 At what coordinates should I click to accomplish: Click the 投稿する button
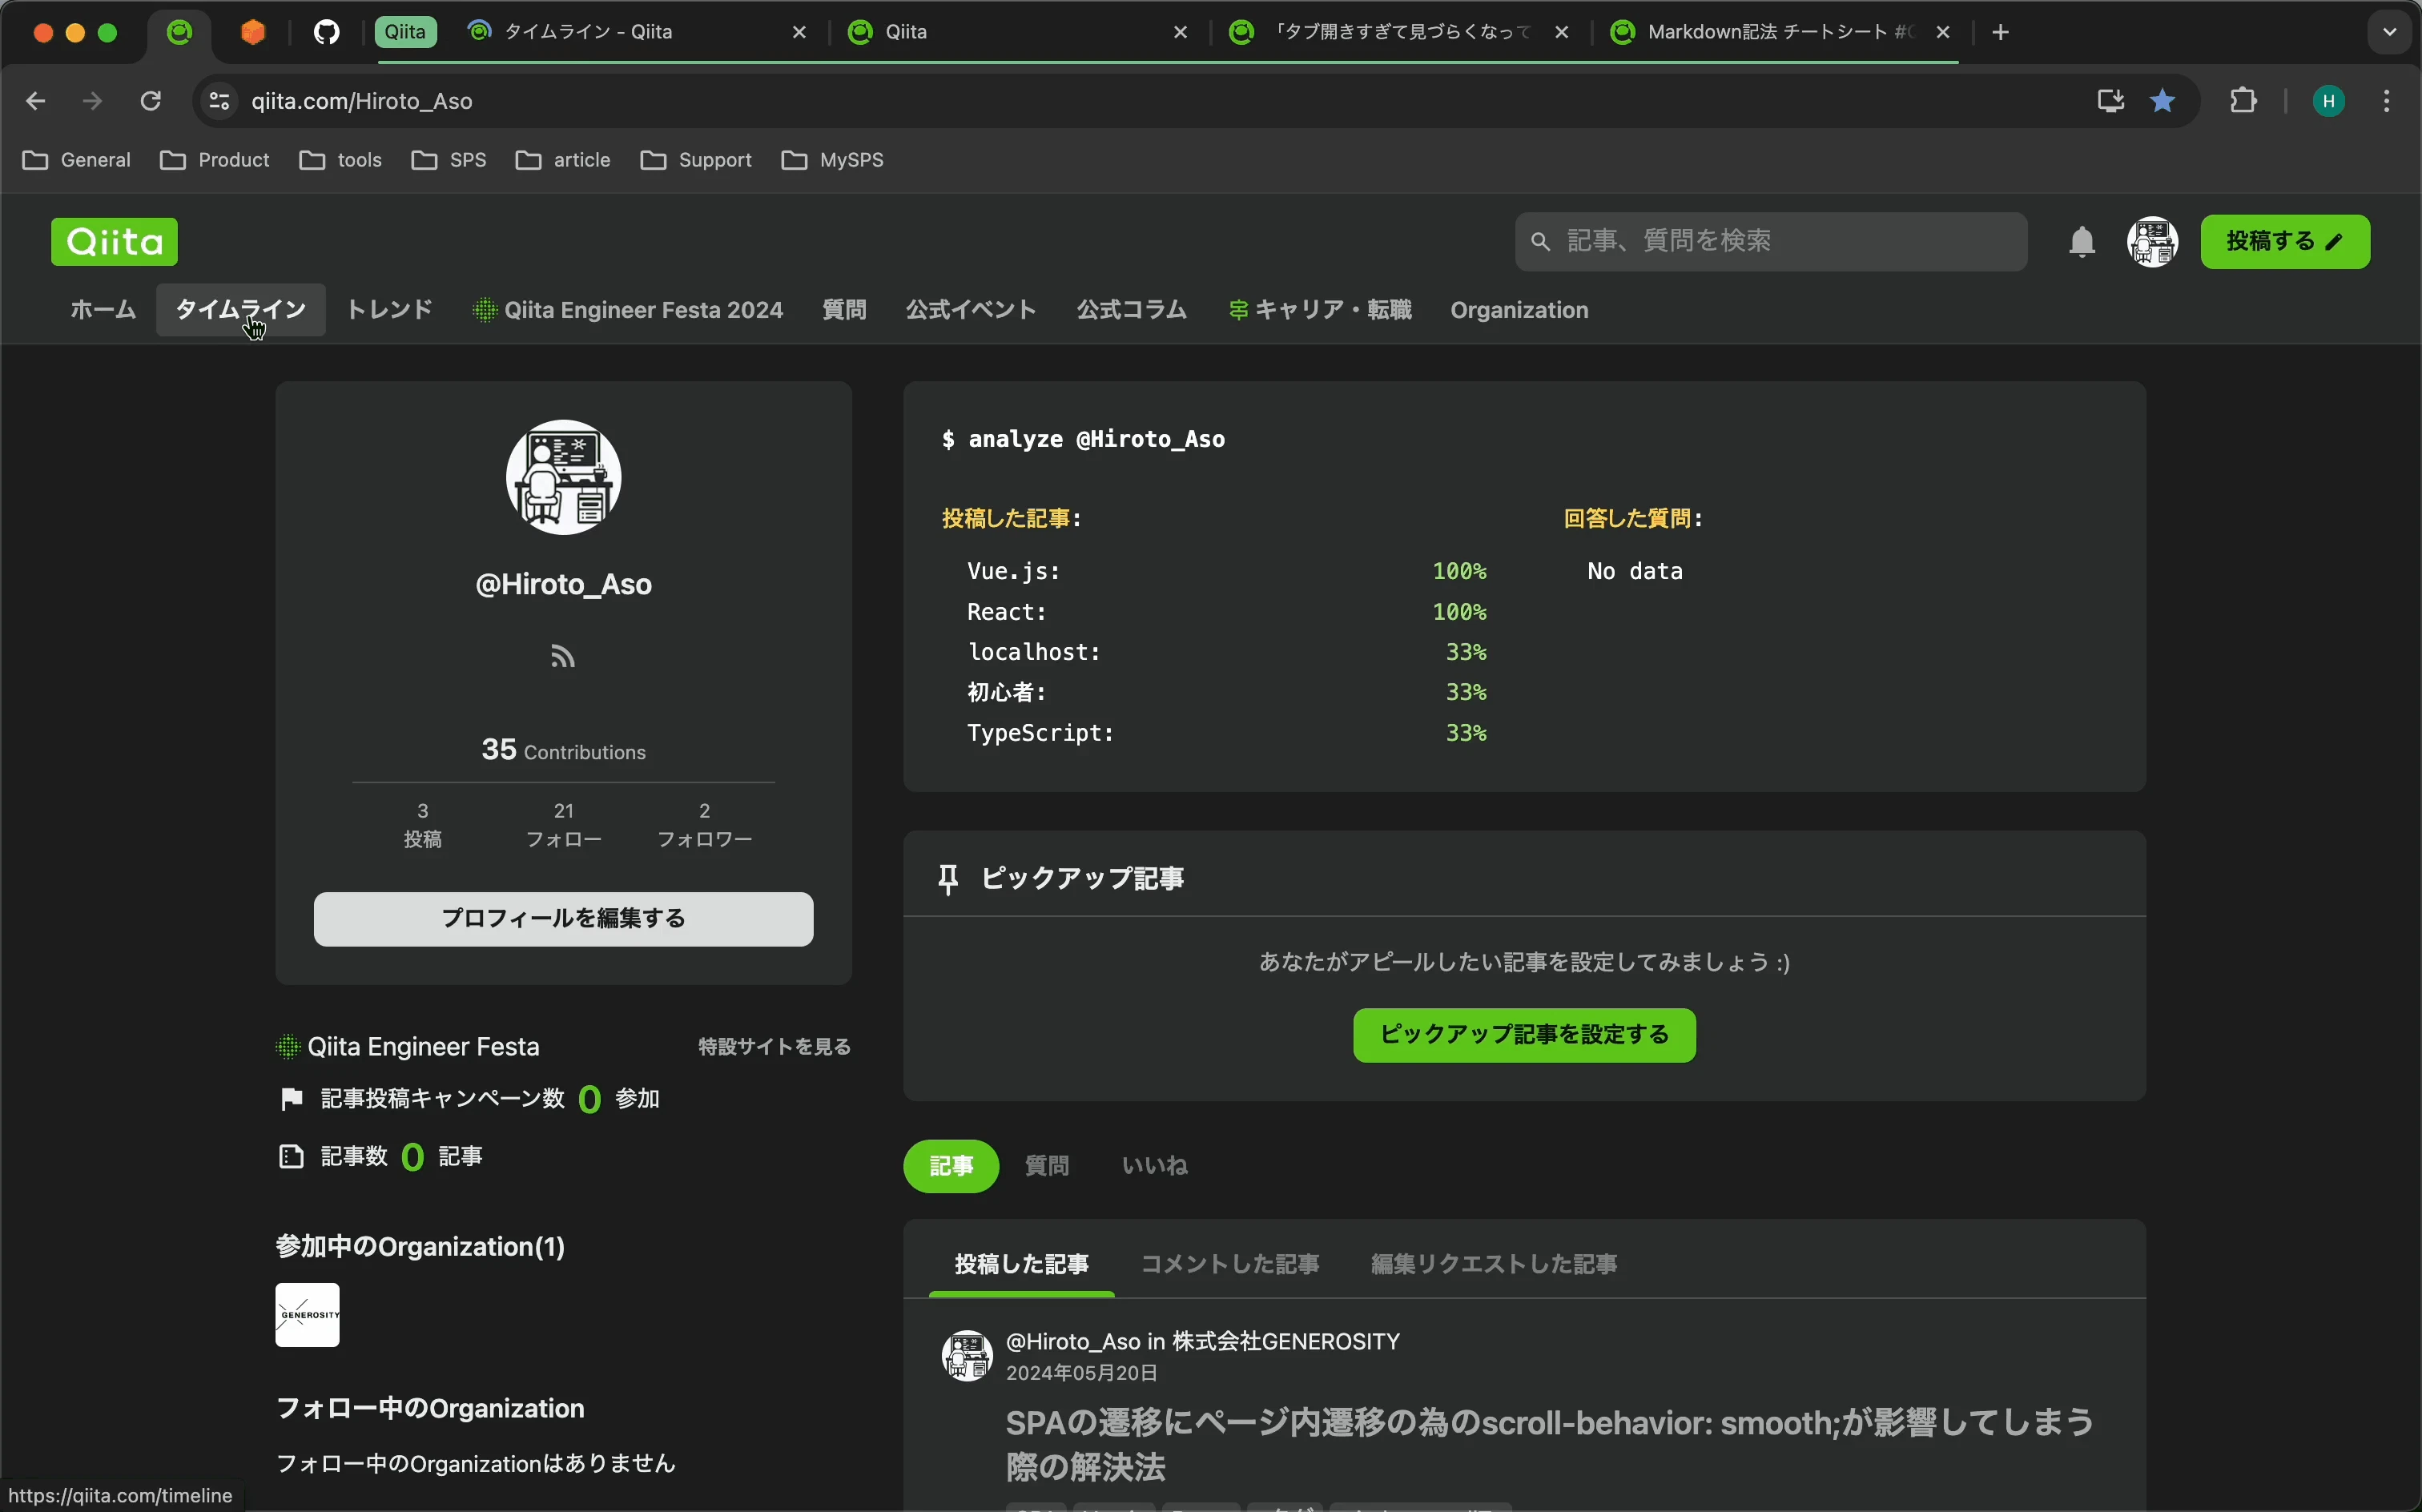(x=2285, y=241)
